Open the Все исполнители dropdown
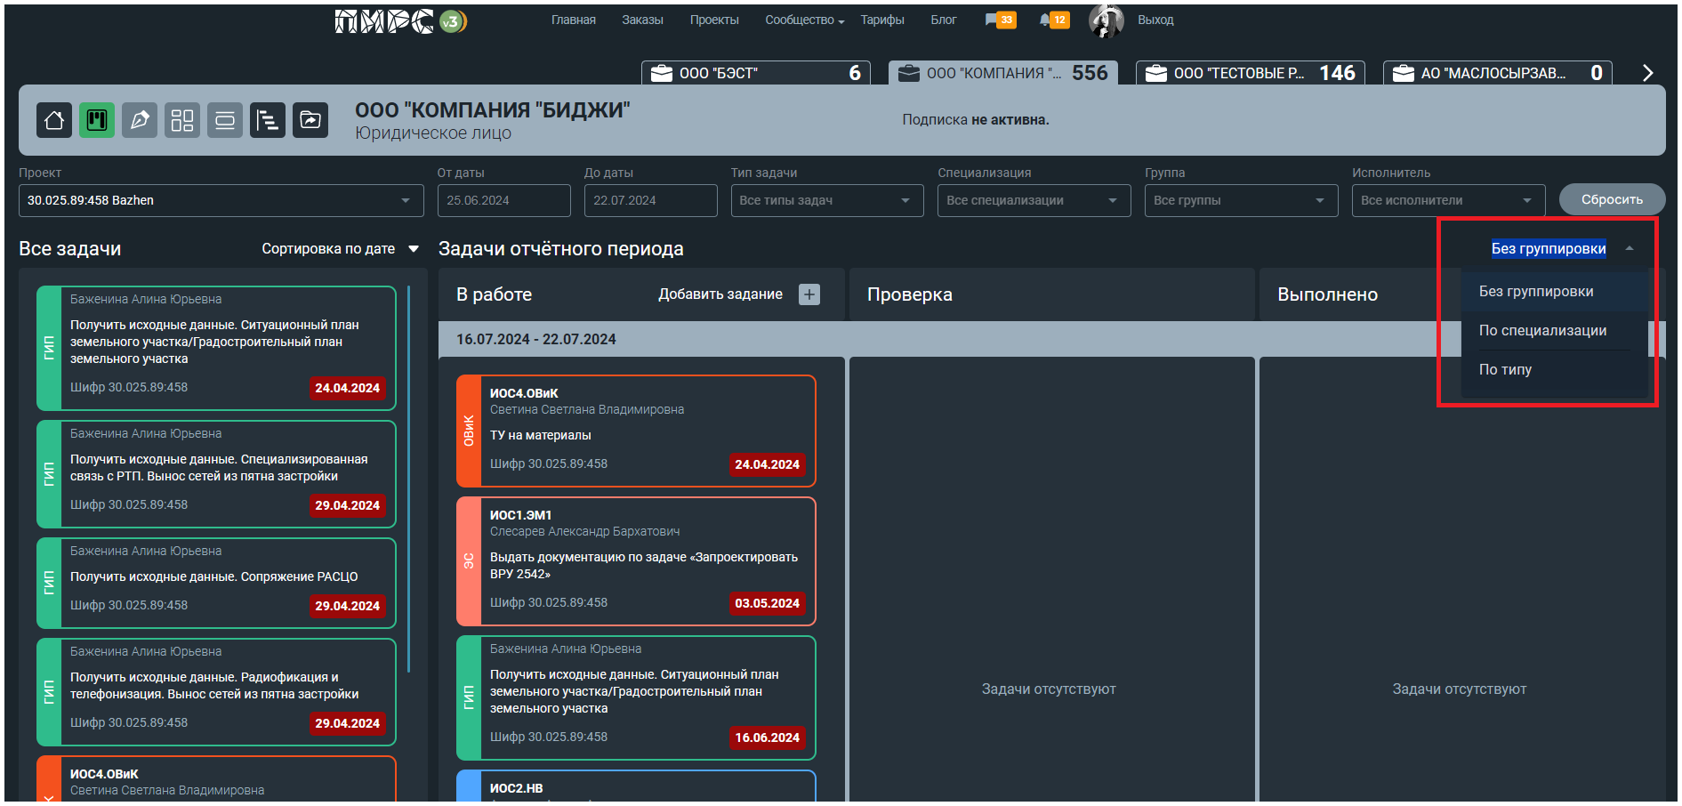The height and width of the screenshot is (806, 1682). (x=1449, y=200)
